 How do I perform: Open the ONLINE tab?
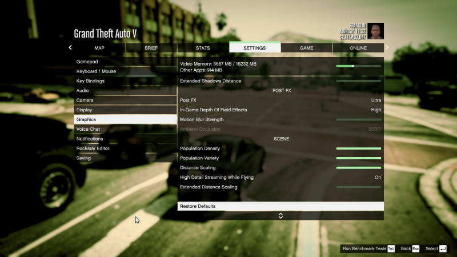pos(358,48)
